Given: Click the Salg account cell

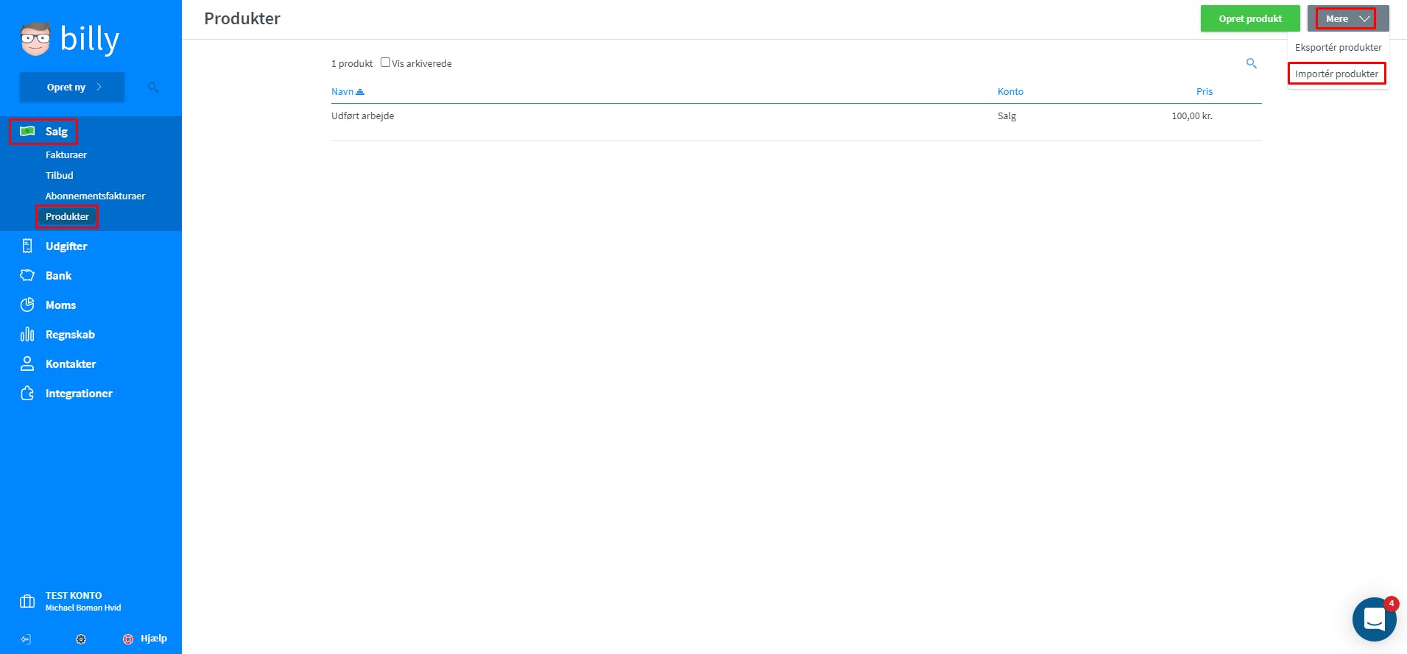Looking at the screenshot, I should [x=1006, y=115].
